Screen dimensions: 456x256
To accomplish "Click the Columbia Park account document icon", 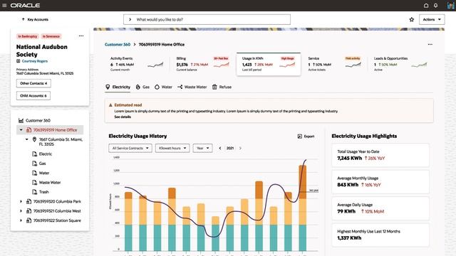I will (28, 201).
